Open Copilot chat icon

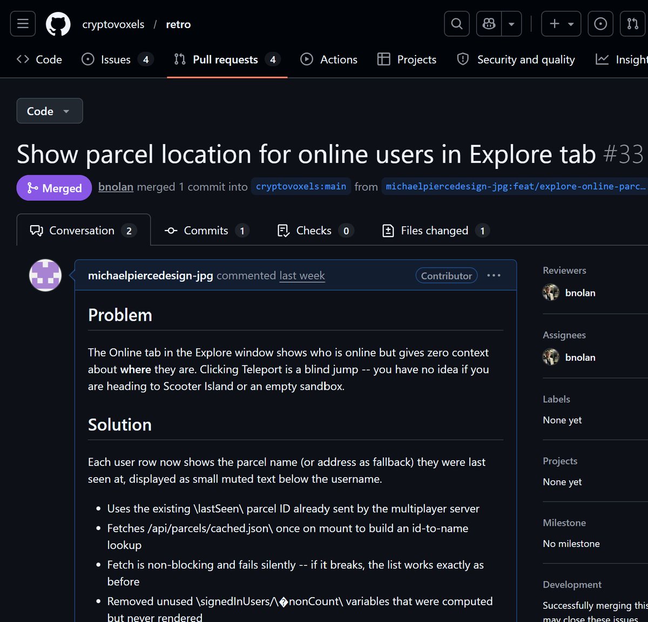point(489,24)
